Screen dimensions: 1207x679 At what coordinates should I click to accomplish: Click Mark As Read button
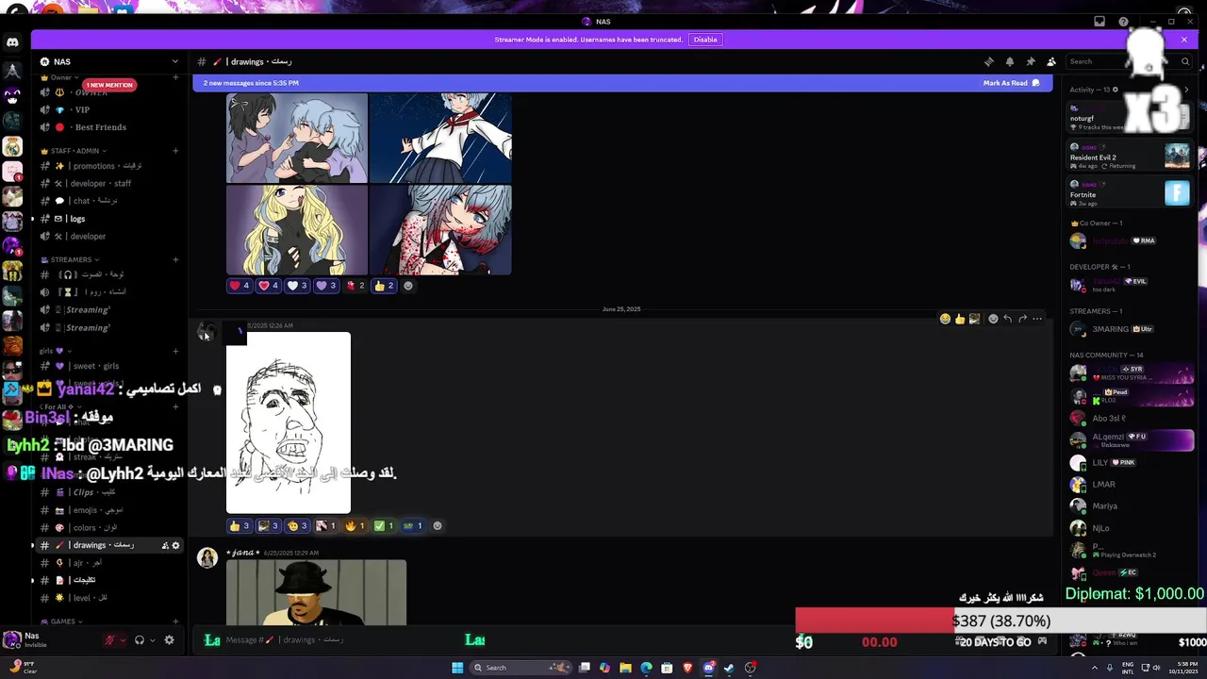[x=1011, y=83]
